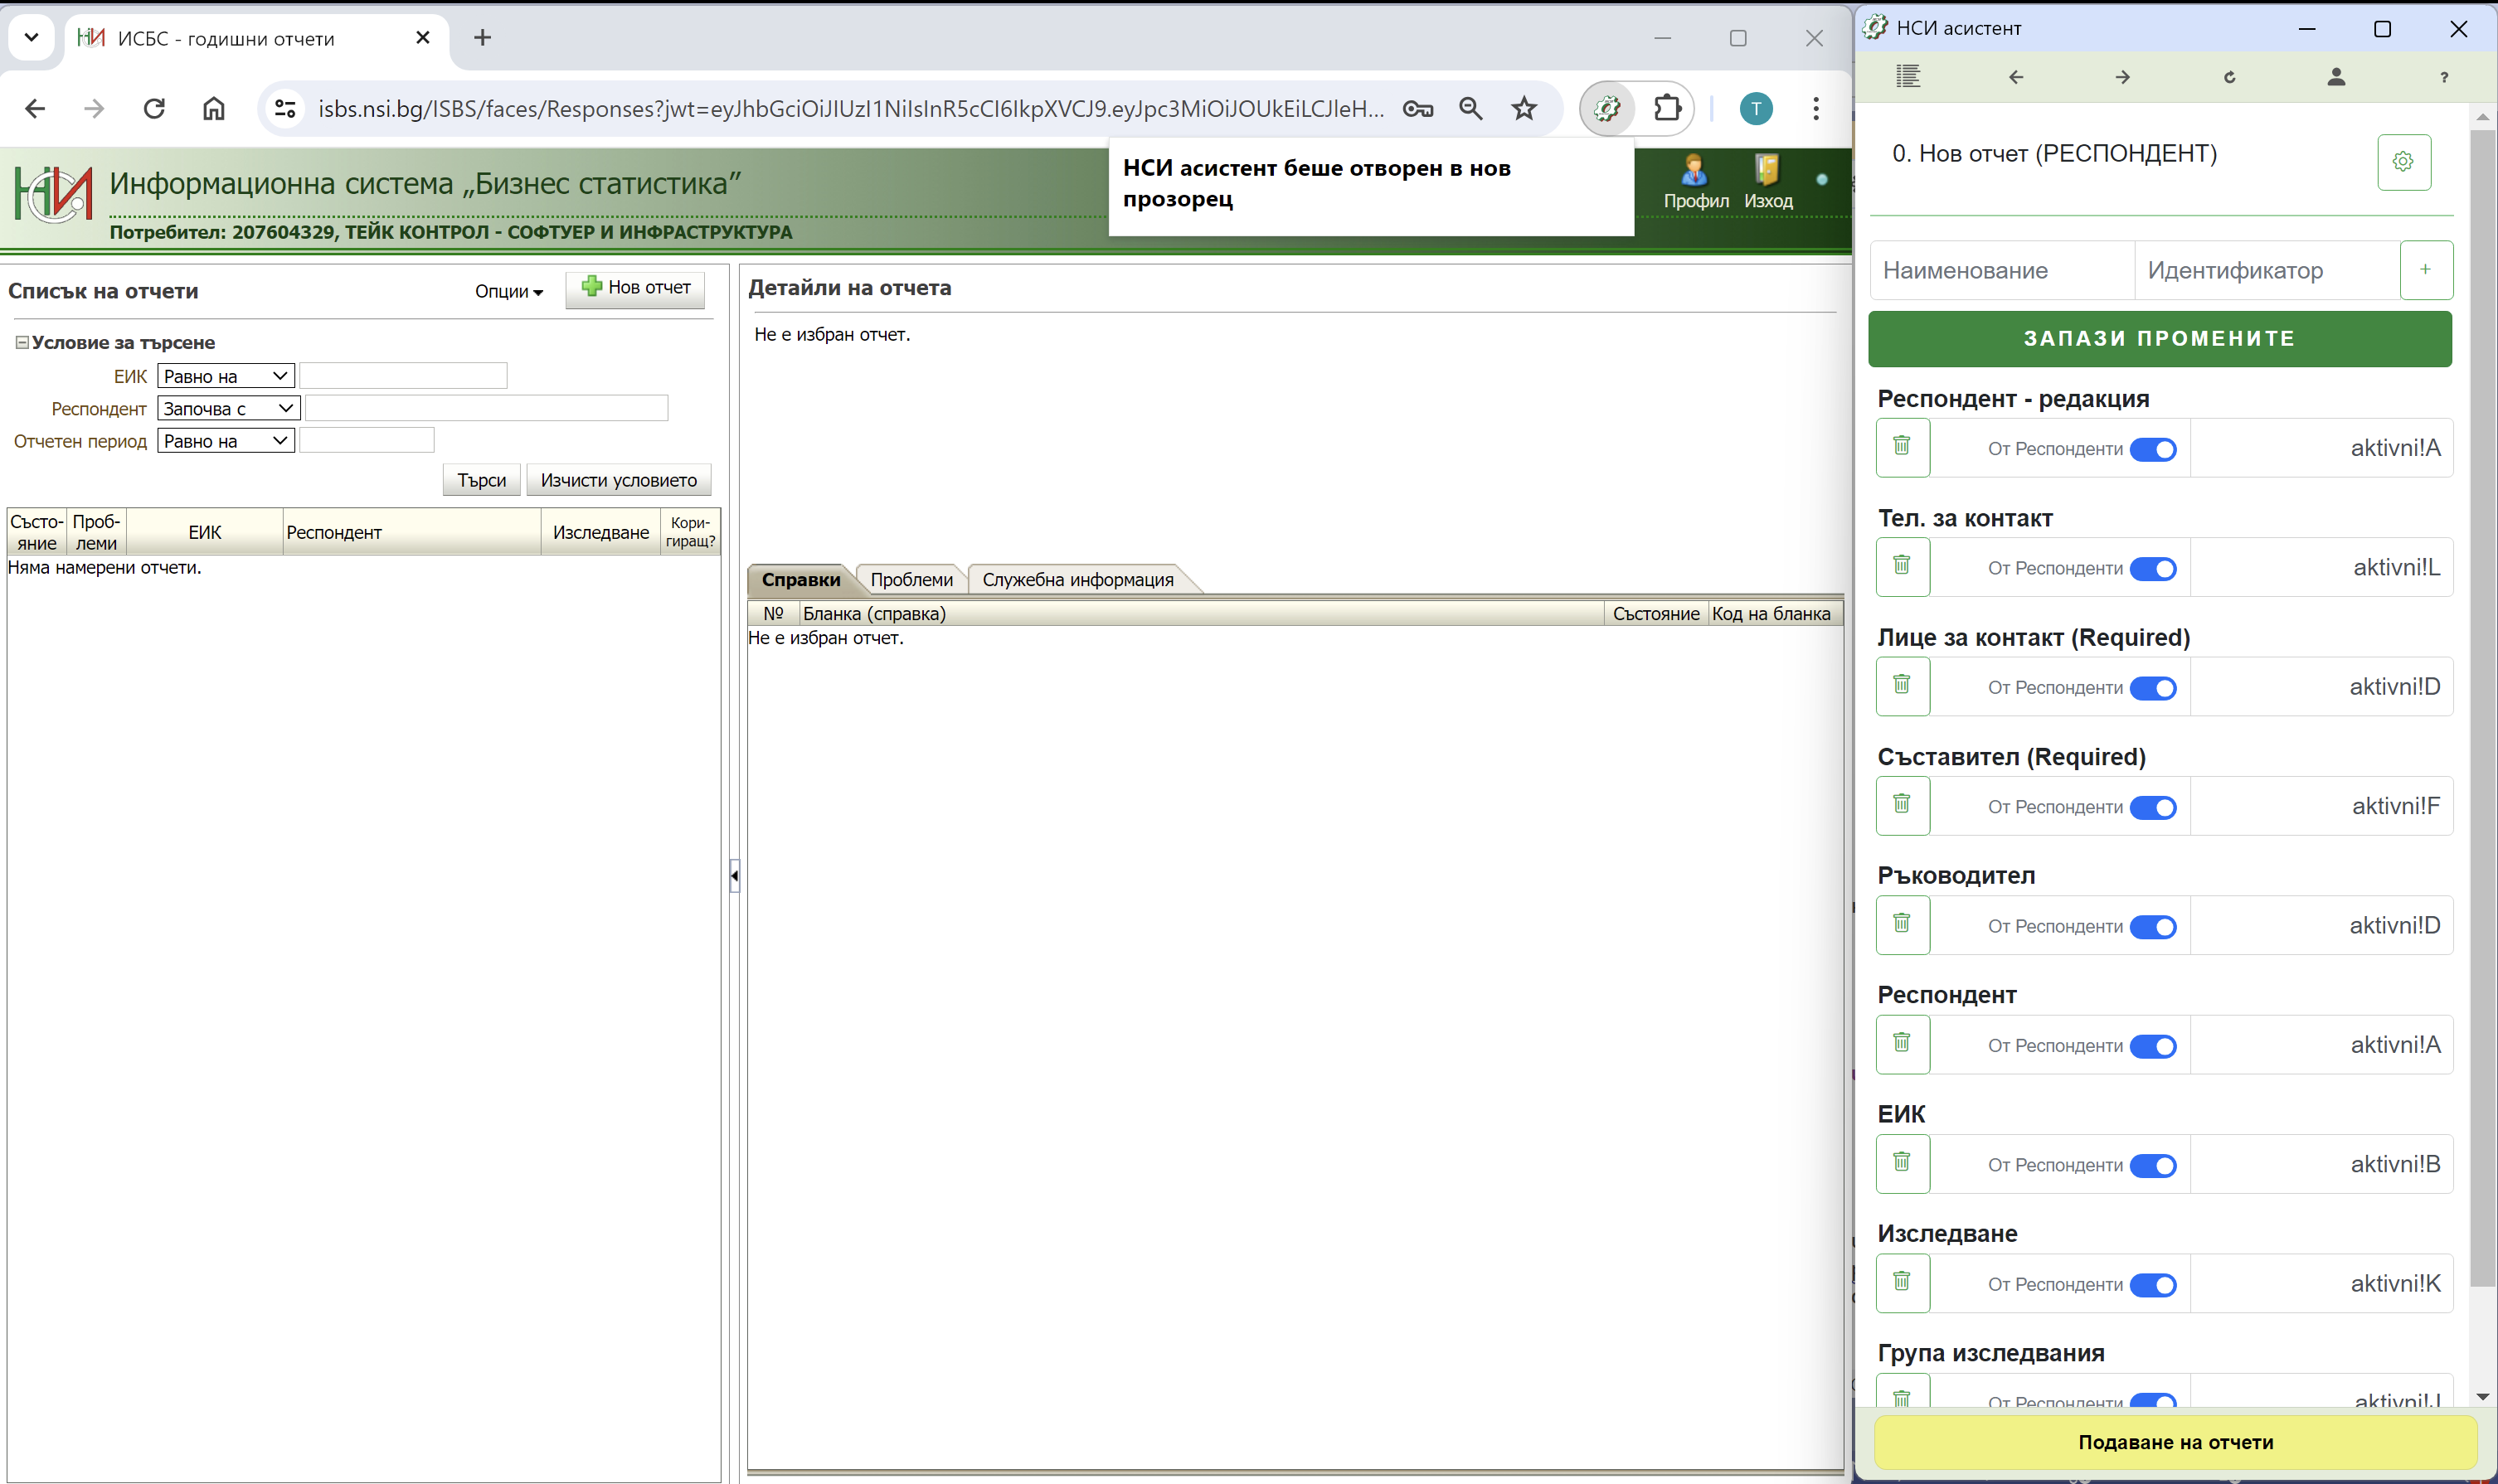Delete the Съставител field

coord(1902,804)
